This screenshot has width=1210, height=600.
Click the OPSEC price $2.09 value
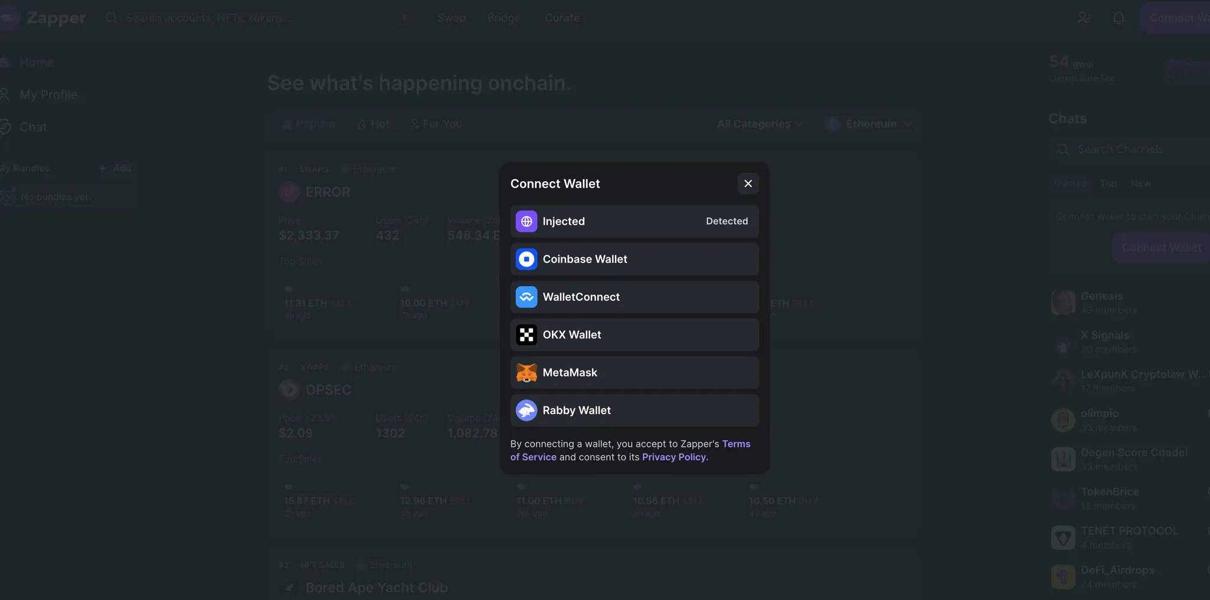point(295,433)
